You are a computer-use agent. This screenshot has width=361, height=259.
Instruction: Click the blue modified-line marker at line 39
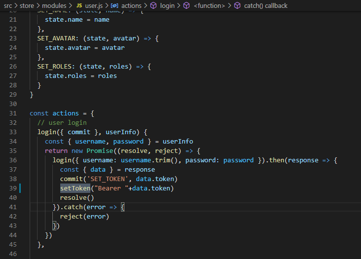tap(20, 188)
